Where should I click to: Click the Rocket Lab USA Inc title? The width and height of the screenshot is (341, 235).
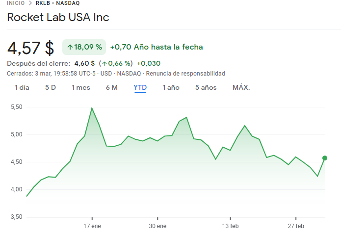[x=58, y=17]
